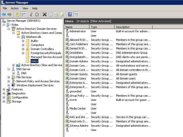This screenshot has width=183, height=137.
Task: Click the Description column header
Action: point(133,27)
